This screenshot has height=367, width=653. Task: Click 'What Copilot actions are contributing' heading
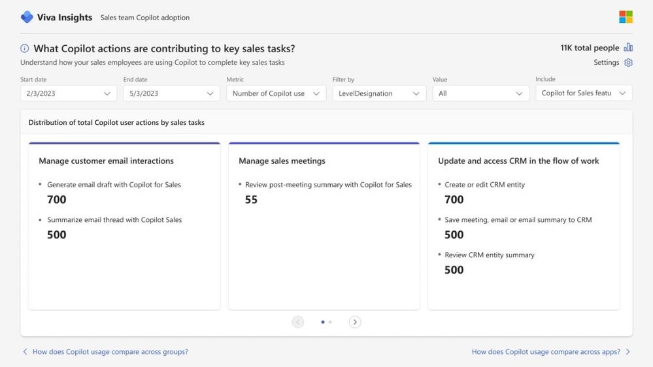(164, 49)
